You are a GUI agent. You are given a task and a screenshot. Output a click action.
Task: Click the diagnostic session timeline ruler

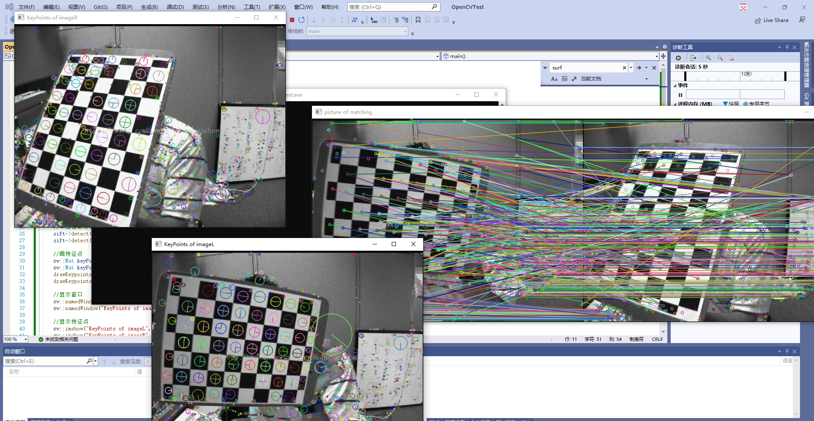(735, 76)
